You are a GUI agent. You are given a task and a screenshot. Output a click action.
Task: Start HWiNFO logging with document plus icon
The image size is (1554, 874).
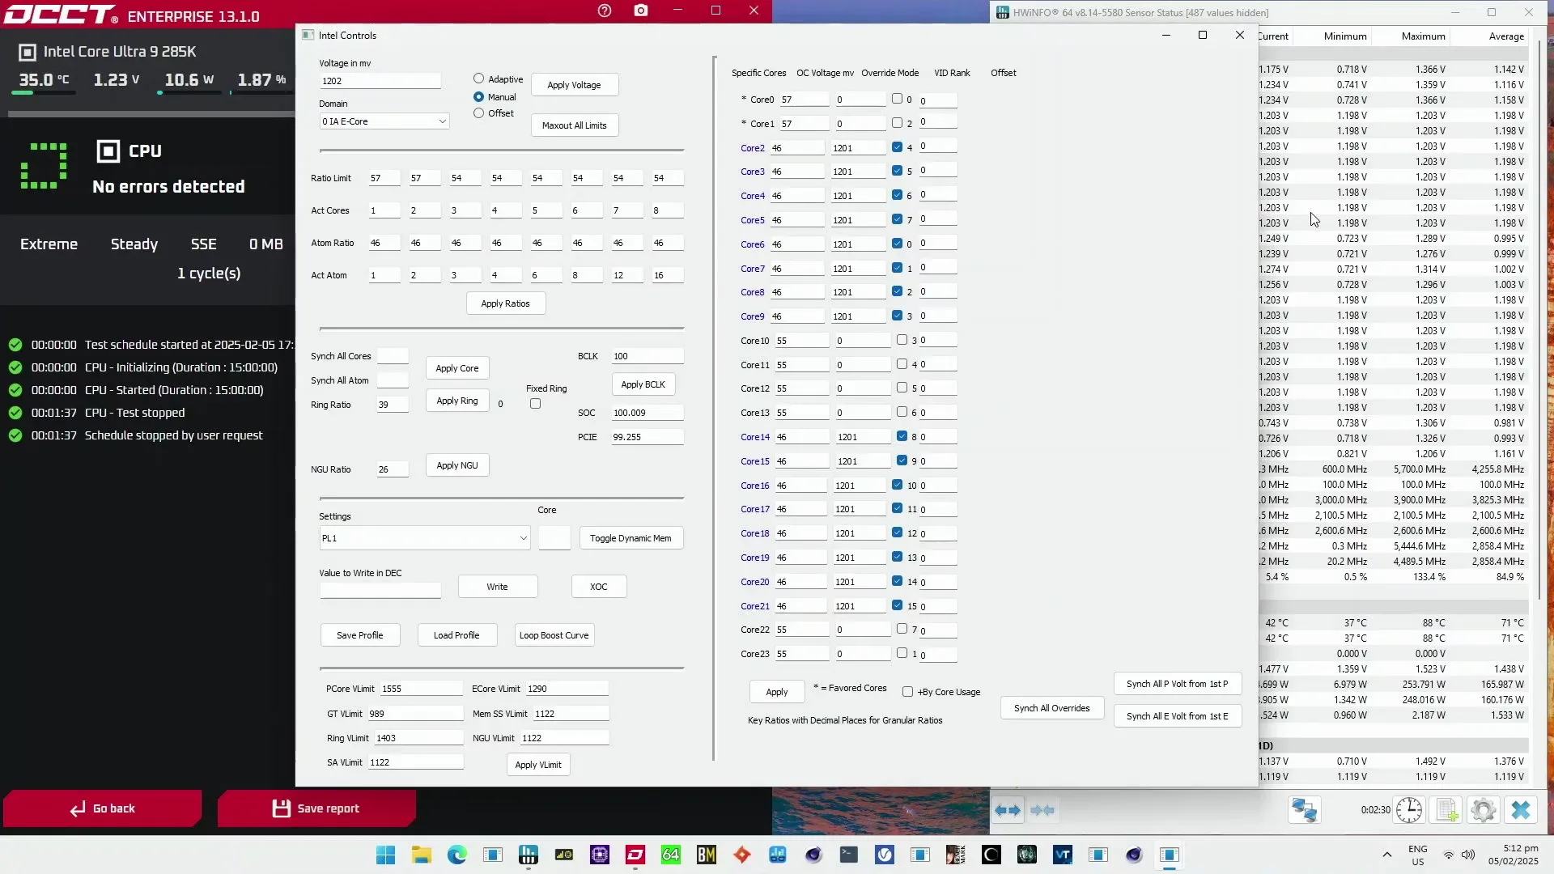pyautogui.click(x=1447, y=810)
